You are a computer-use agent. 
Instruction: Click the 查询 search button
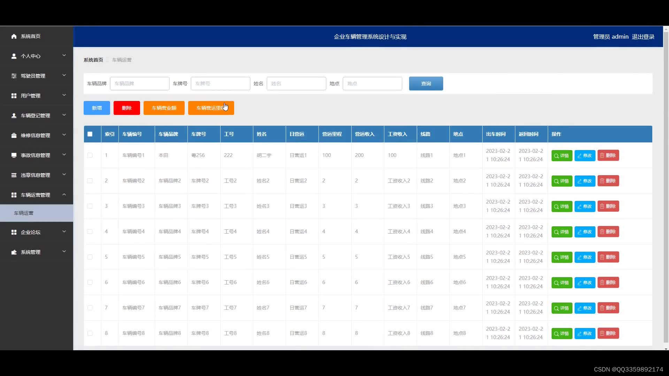click(x=426, y=84)
